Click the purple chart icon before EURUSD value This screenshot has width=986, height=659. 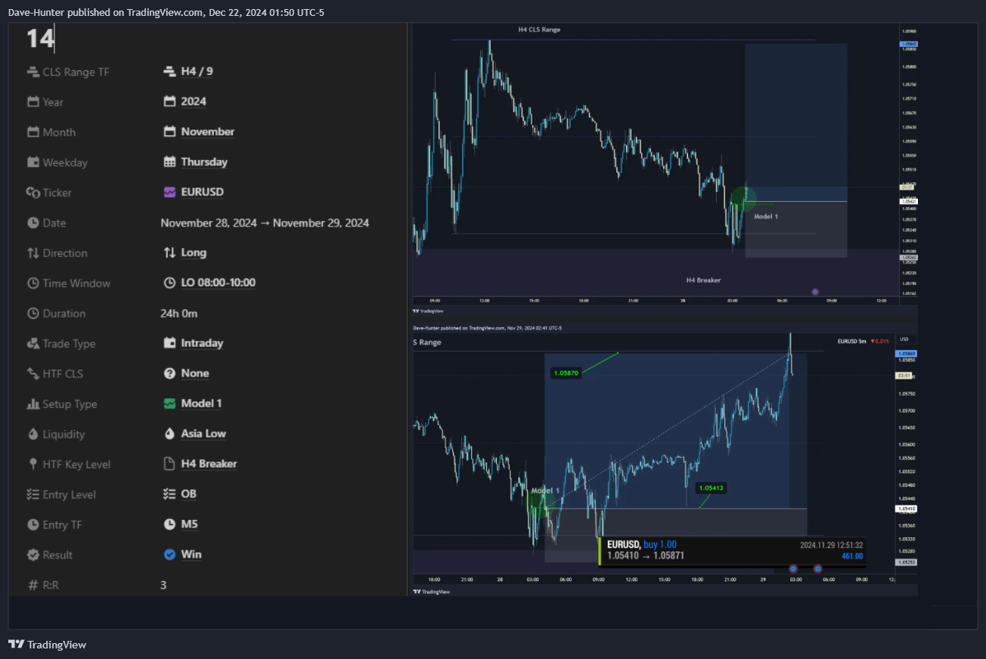169,192
